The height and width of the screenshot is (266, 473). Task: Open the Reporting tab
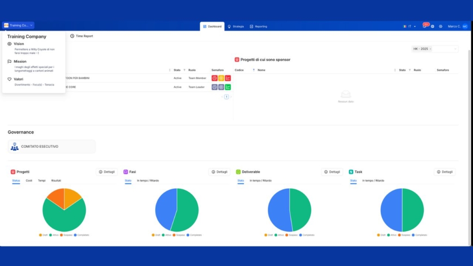258,26
